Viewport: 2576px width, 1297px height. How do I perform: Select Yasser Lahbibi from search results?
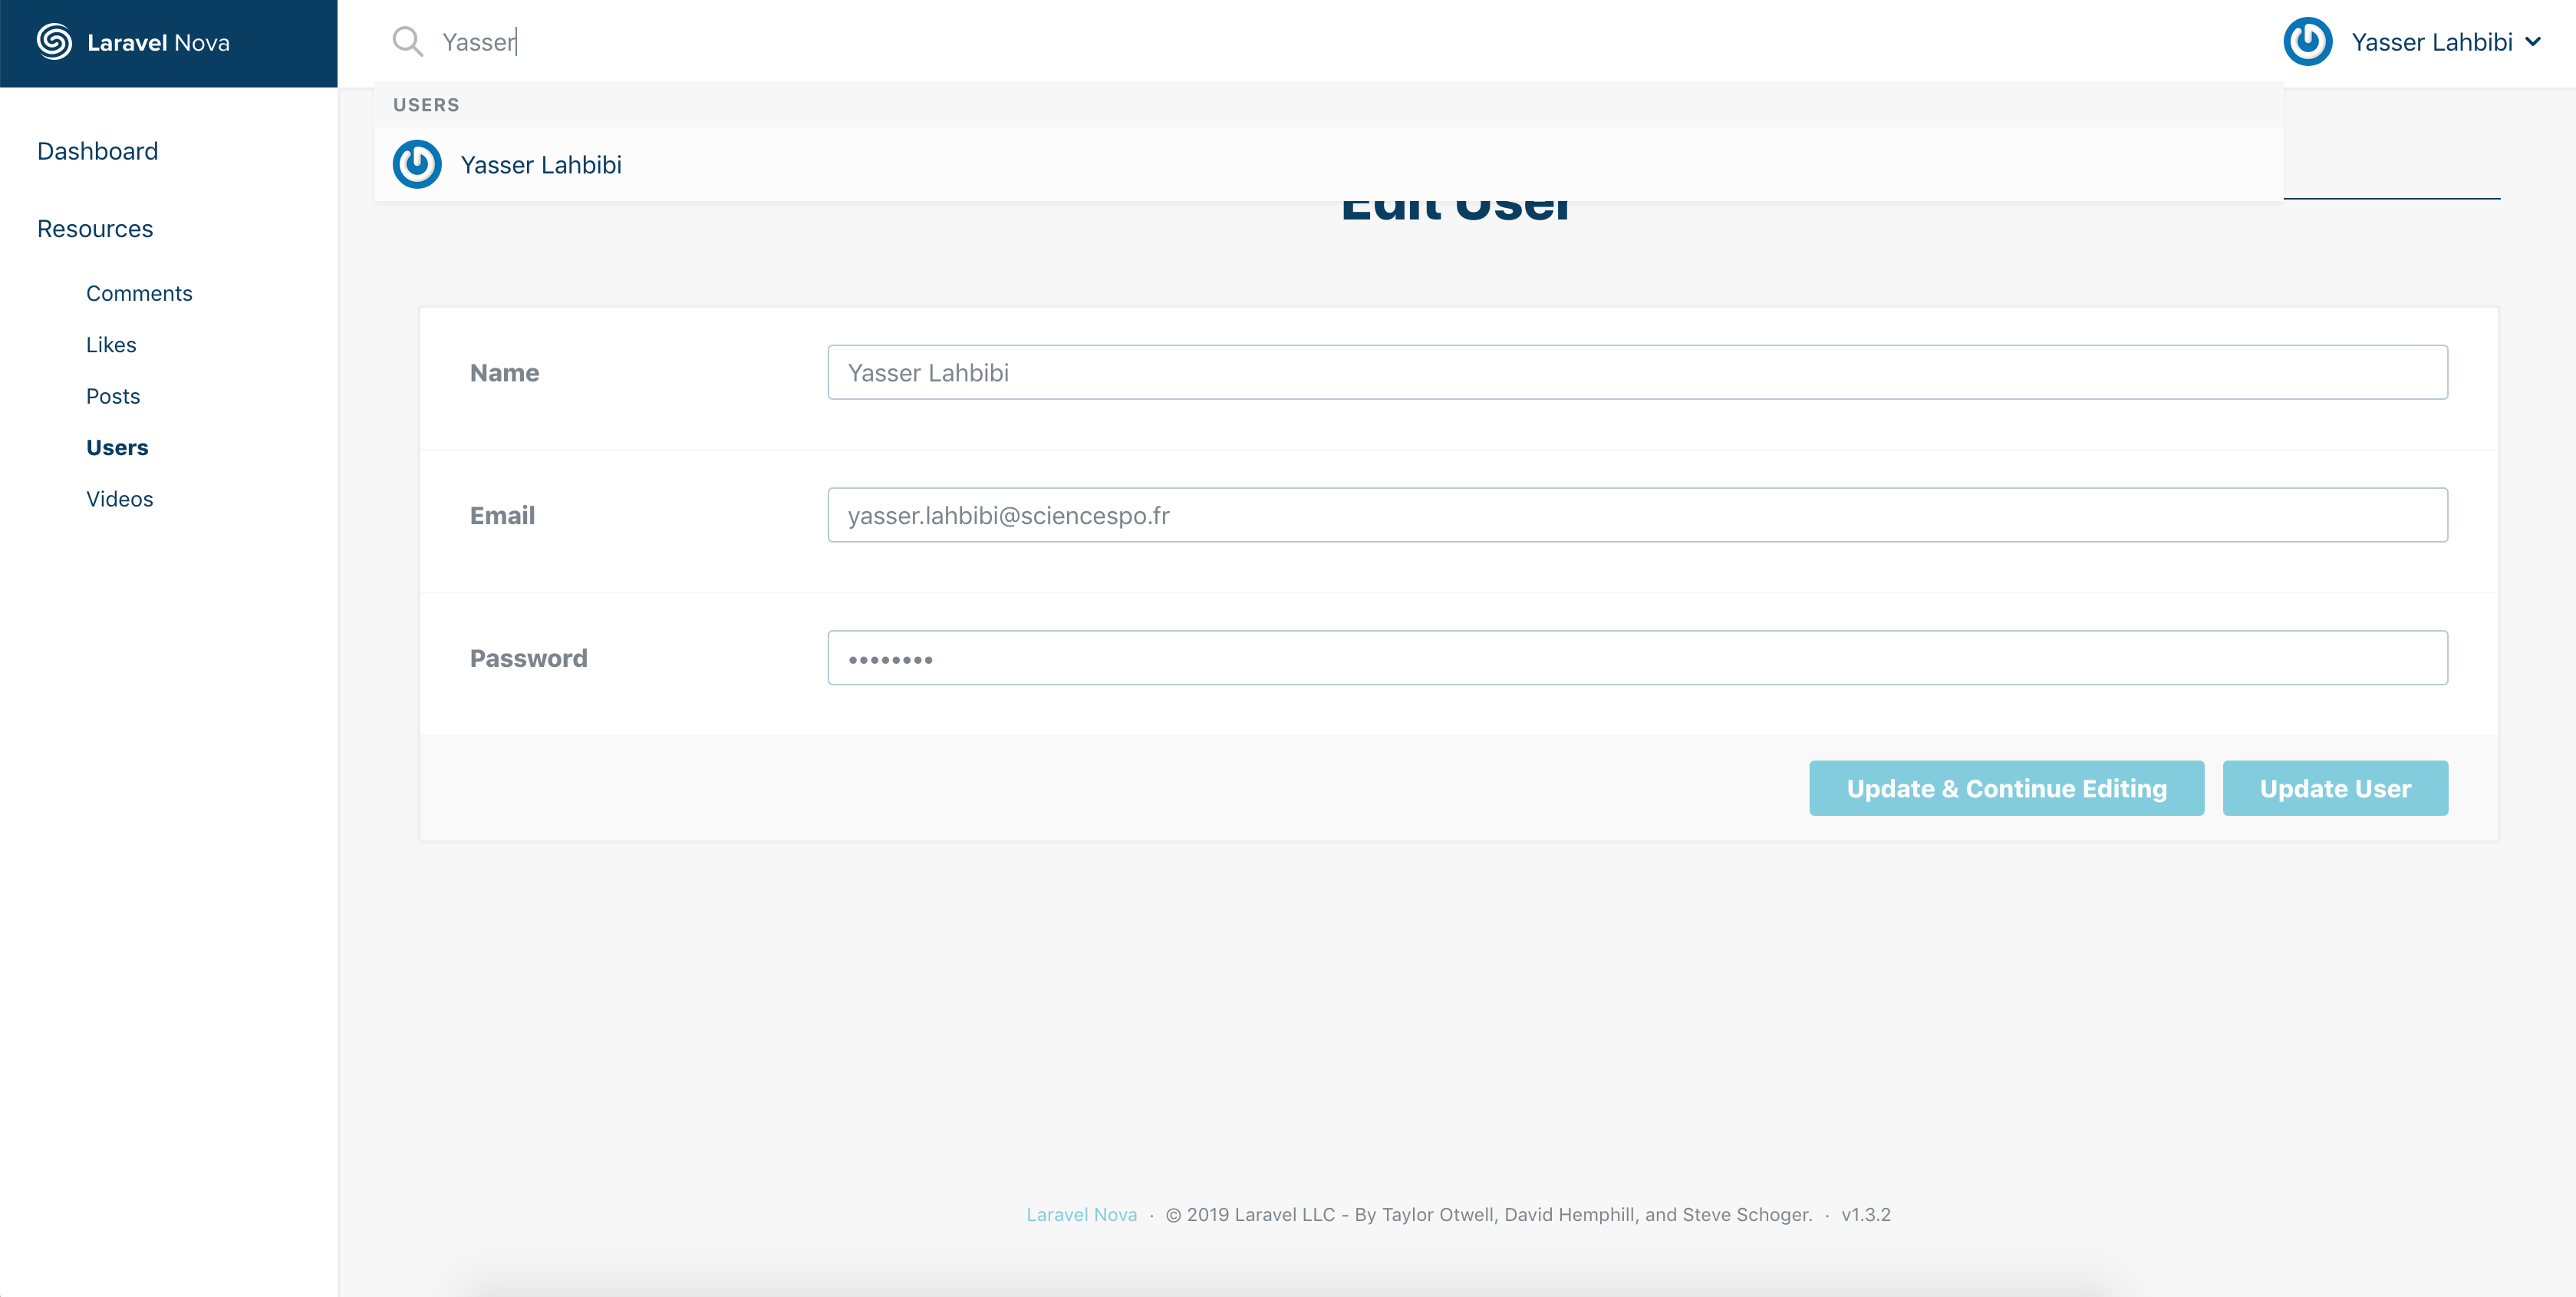[541, 165]
